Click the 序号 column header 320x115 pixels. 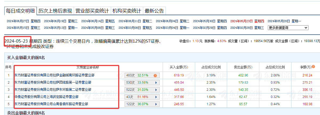click(x=9, y=67)
